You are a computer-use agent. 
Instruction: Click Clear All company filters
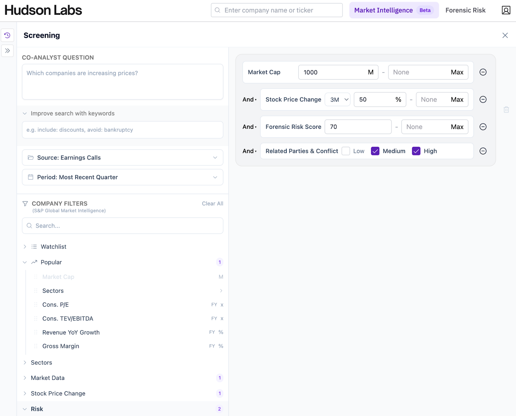pos(212,204)
